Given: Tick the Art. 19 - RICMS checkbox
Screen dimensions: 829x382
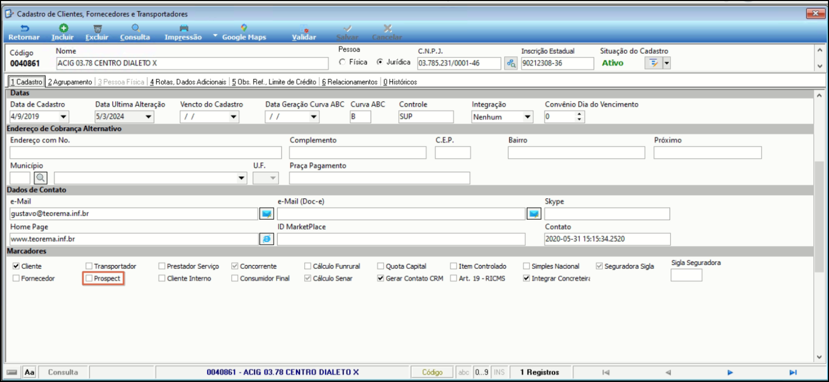Looking at the screenshot, I should click(x=454, y=278).
